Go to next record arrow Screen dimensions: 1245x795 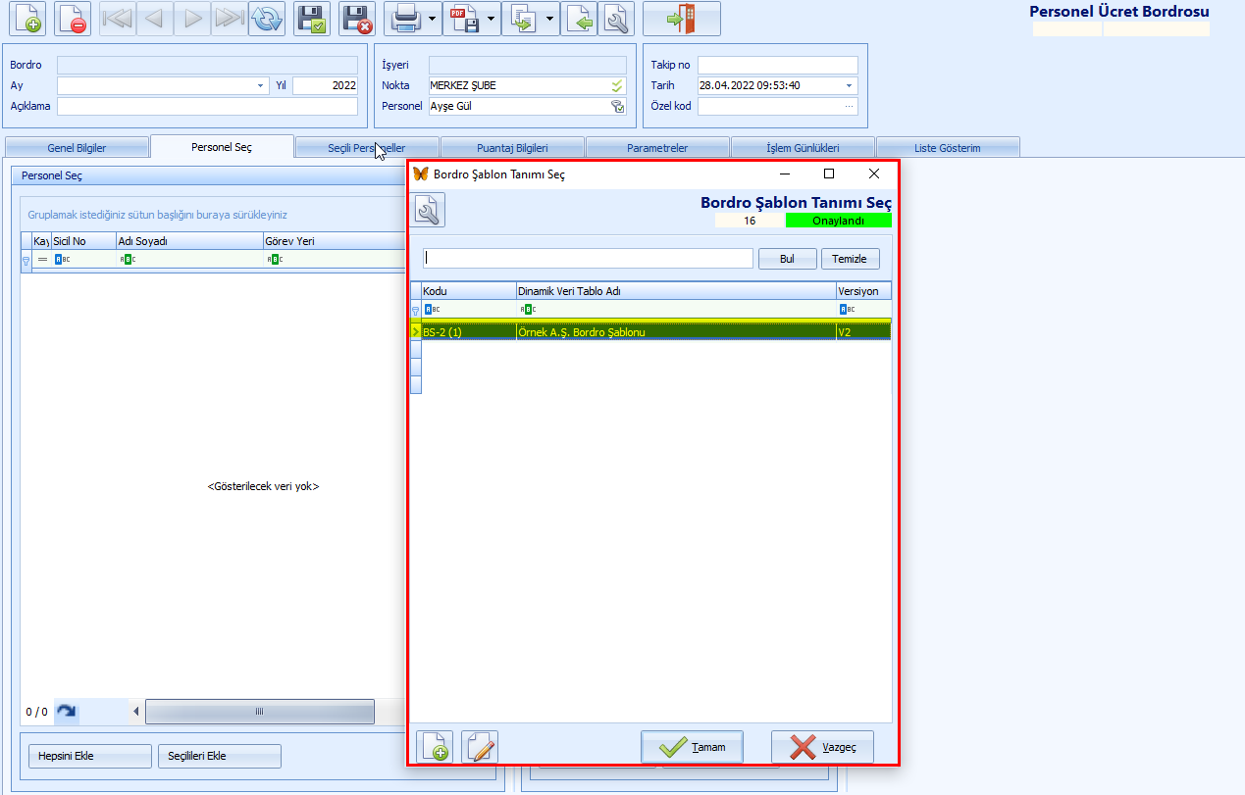[x=192, y=19]
